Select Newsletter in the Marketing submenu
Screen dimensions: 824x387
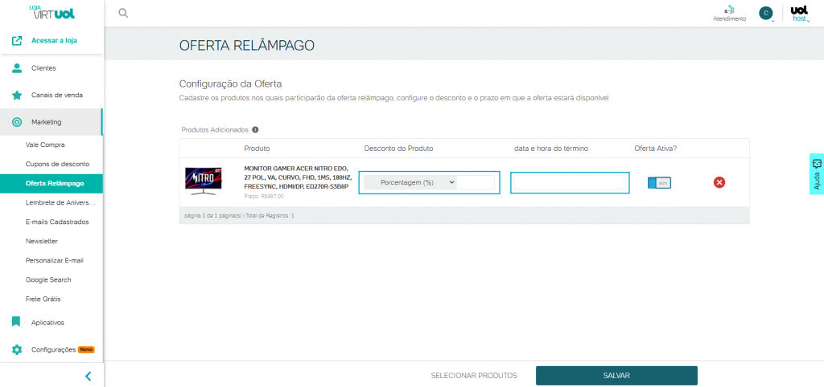pyautogui.click(x=42, y=241)
